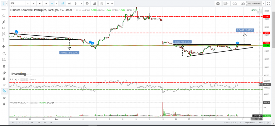The image size is (275, 126).
Task: Set time range to 1m
Action: (39, 122)
